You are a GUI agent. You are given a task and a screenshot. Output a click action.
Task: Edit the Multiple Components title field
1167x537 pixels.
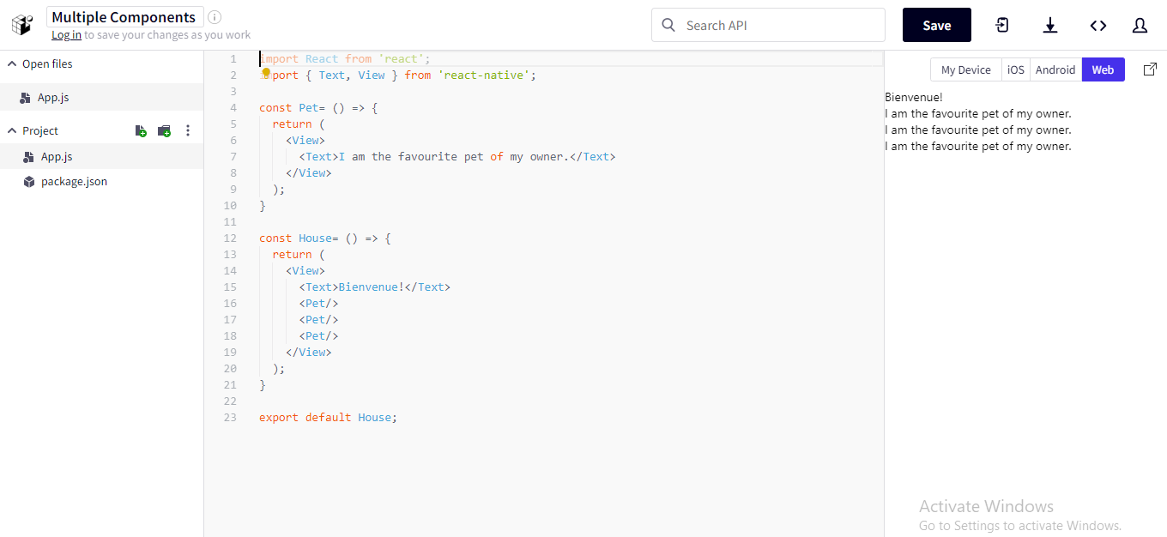click(125, 17)
